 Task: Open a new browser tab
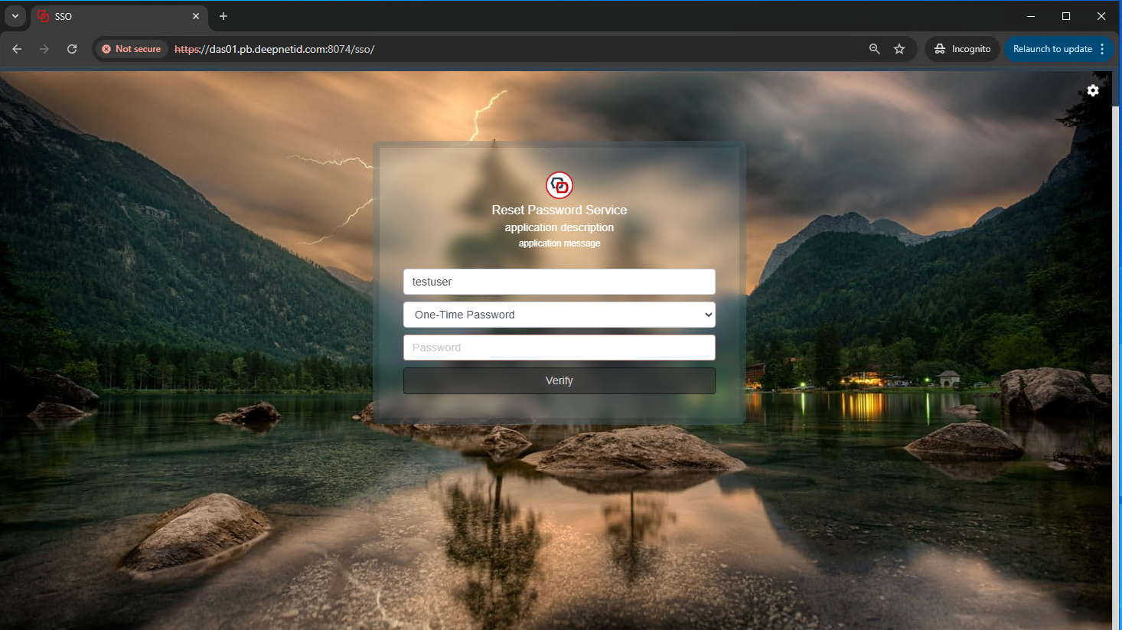pyautogui.click(x=223, y=16)
